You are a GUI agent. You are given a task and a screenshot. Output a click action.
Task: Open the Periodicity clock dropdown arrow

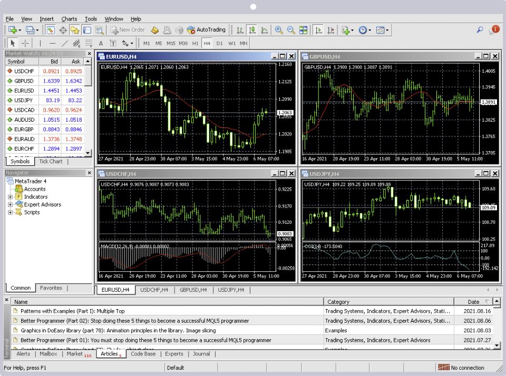click(371, 31)
